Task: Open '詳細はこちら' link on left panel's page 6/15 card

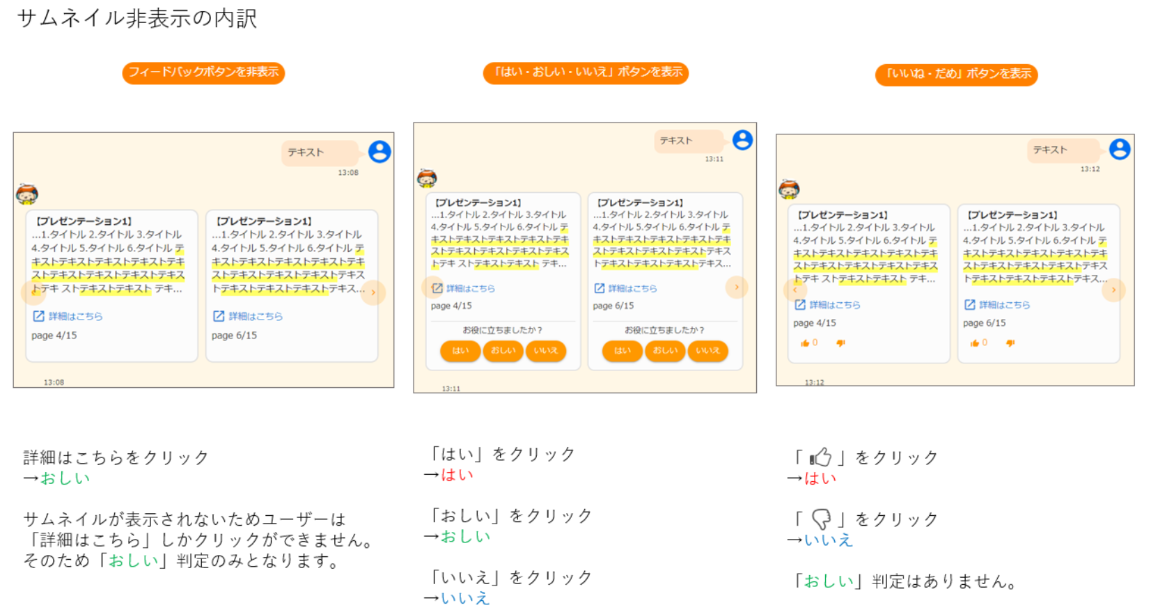Action: click(x=249, y=316)
